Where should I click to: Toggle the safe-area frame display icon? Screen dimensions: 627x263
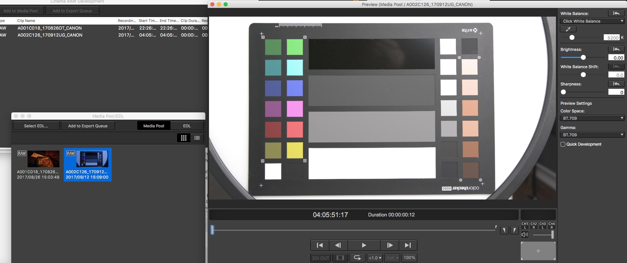[340, 258]
